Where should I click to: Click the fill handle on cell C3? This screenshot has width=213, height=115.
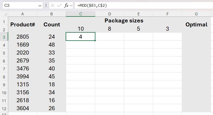pos(95,41)
